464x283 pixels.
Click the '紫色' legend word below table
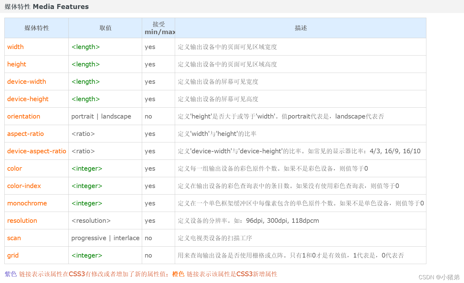[x=11, y=274]
